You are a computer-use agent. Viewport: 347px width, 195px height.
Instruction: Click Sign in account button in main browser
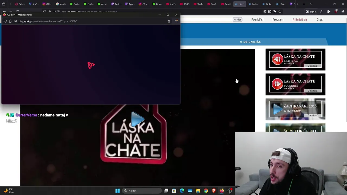pos(311,12)
